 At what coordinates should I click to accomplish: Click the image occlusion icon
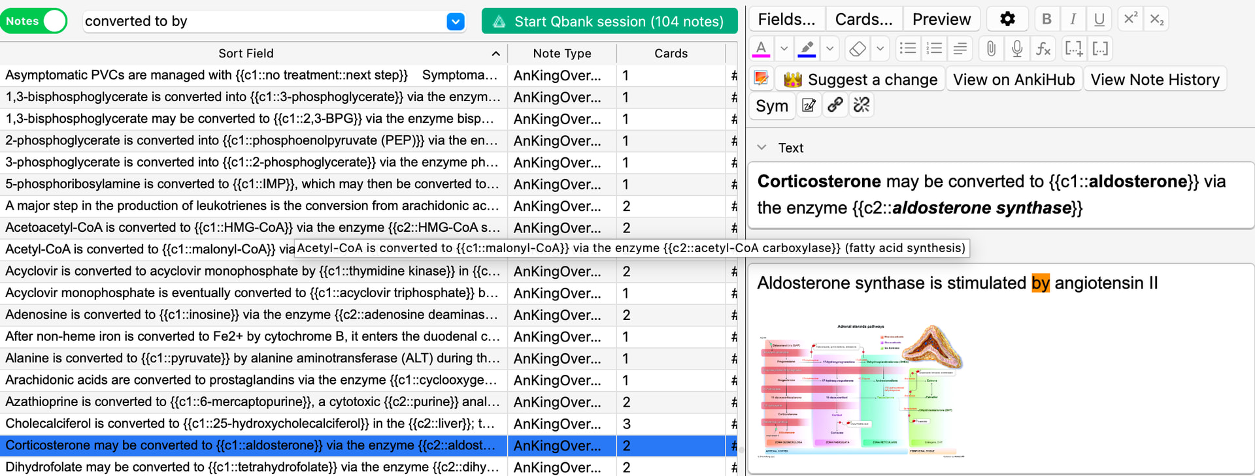[x=761, y=78]
